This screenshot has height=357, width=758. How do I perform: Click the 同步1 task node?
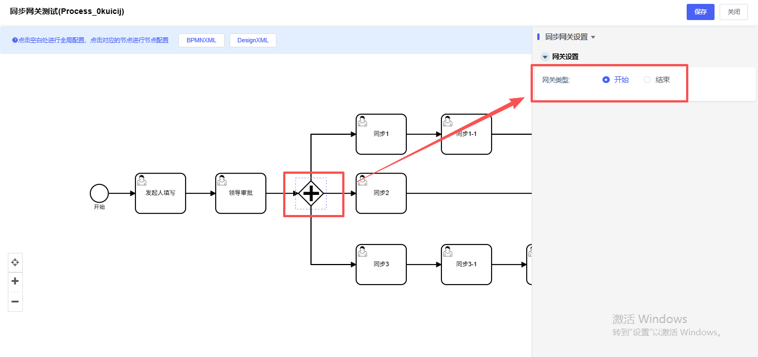[x=381, y=134]
